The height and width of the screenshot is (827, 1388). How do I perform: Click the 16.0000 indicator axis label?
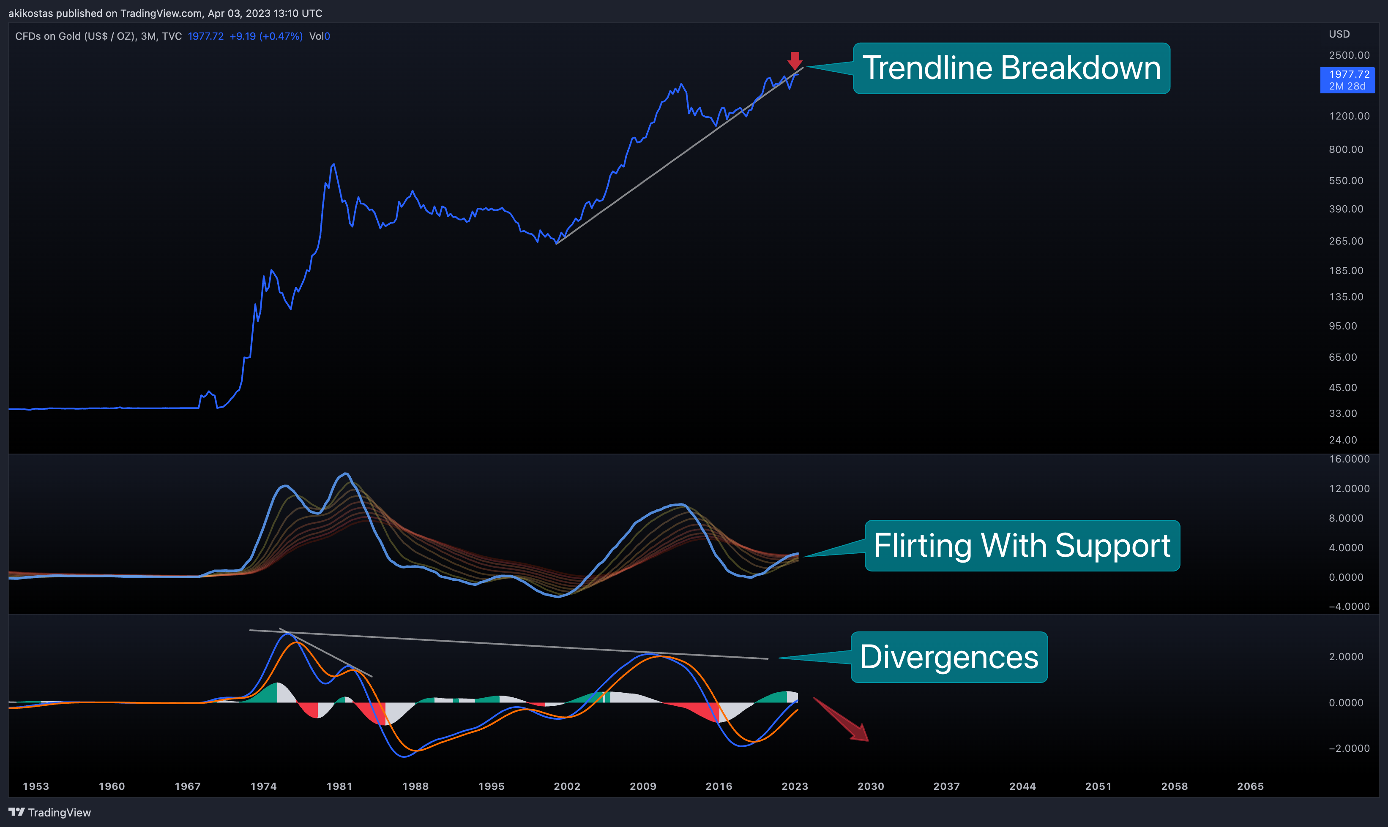(x=1349, y=459)
